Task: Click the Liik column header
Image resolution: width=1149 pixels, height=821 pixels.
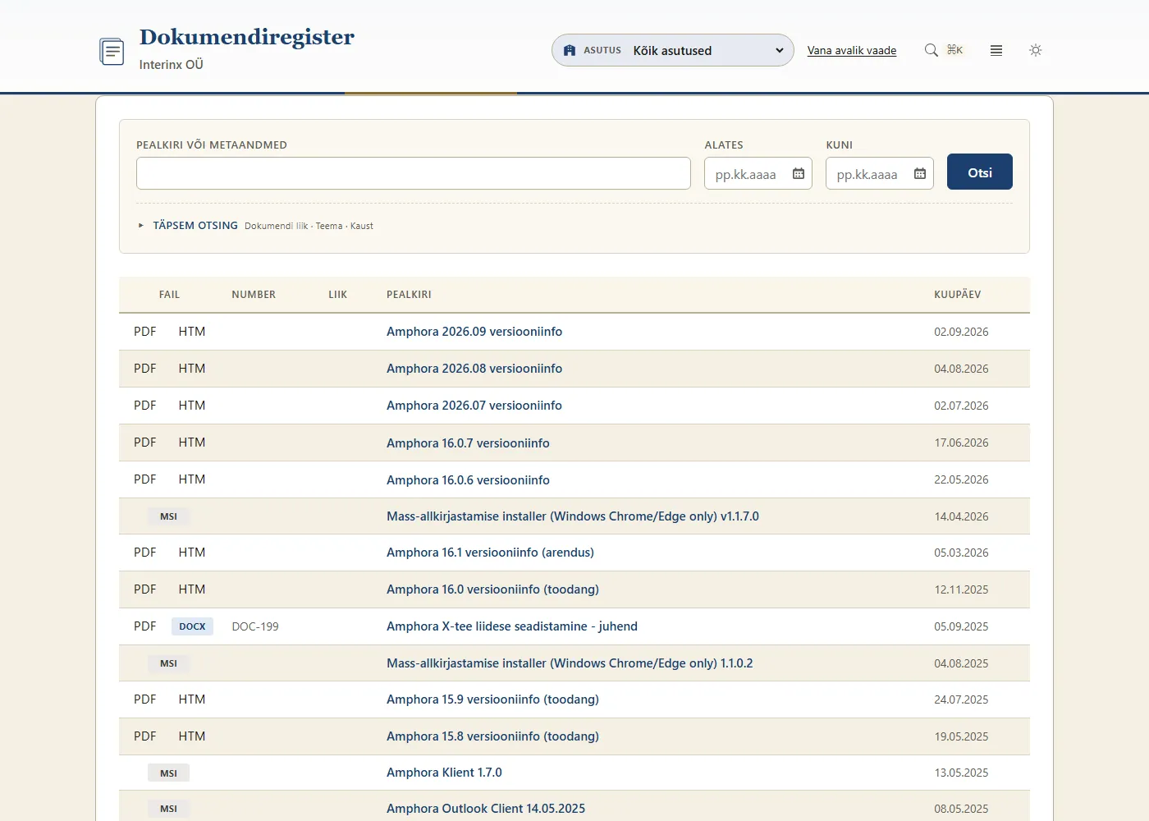Action: [x=338, y=294]
